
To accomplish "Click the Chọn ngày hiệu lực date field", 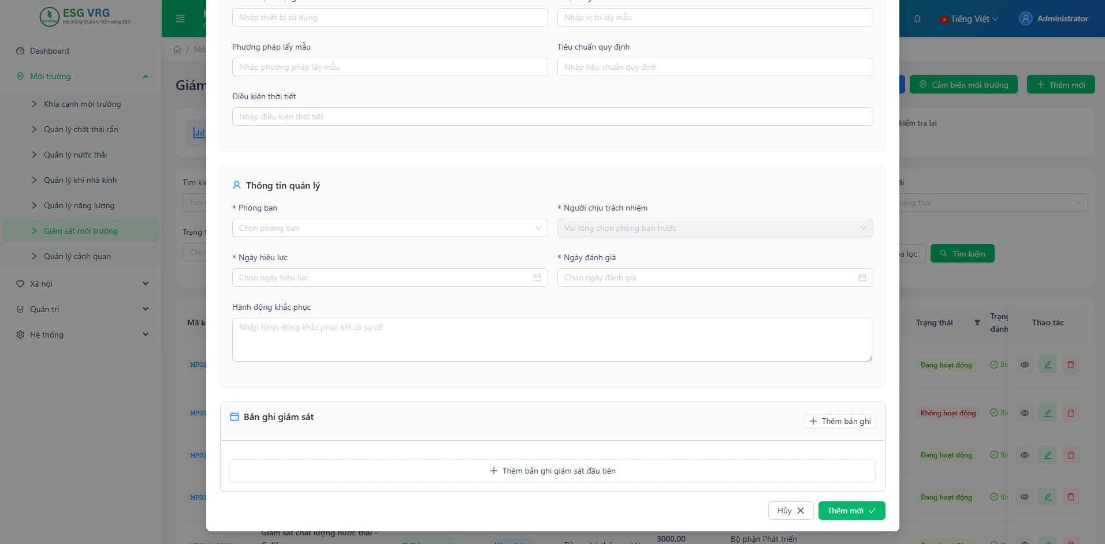I will pyautogui.click(x=390, y=277).
